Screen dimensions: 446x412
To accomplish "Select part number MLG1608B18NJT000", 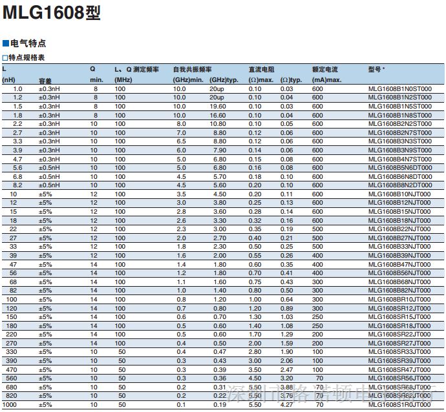I will click(x=399, y=221).
